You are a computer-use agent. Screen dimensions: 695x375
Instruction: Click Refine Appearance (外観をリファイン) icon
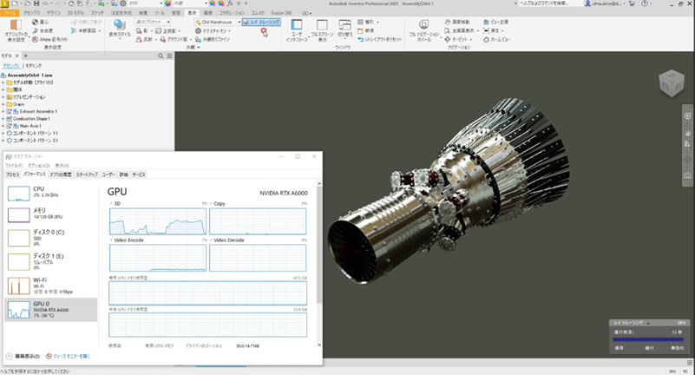click(x=198, y=39)
